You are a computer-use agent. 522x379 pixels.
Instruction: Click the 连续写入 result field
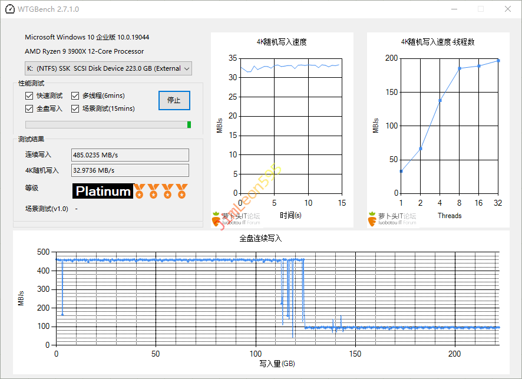130,155
